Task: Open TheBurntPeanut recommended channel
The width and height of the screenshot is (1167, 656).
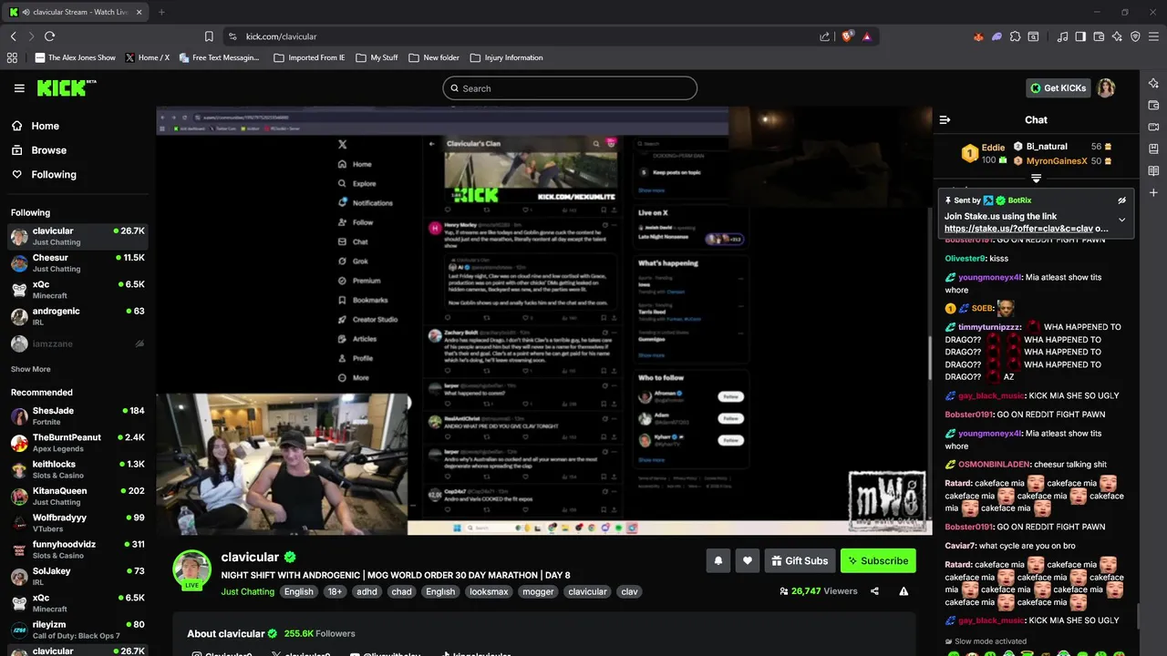Action: (77, 443)
